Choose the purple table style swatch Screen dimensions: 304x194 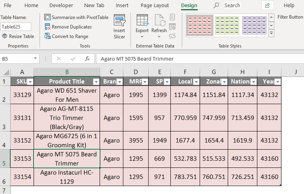point(255,26)
